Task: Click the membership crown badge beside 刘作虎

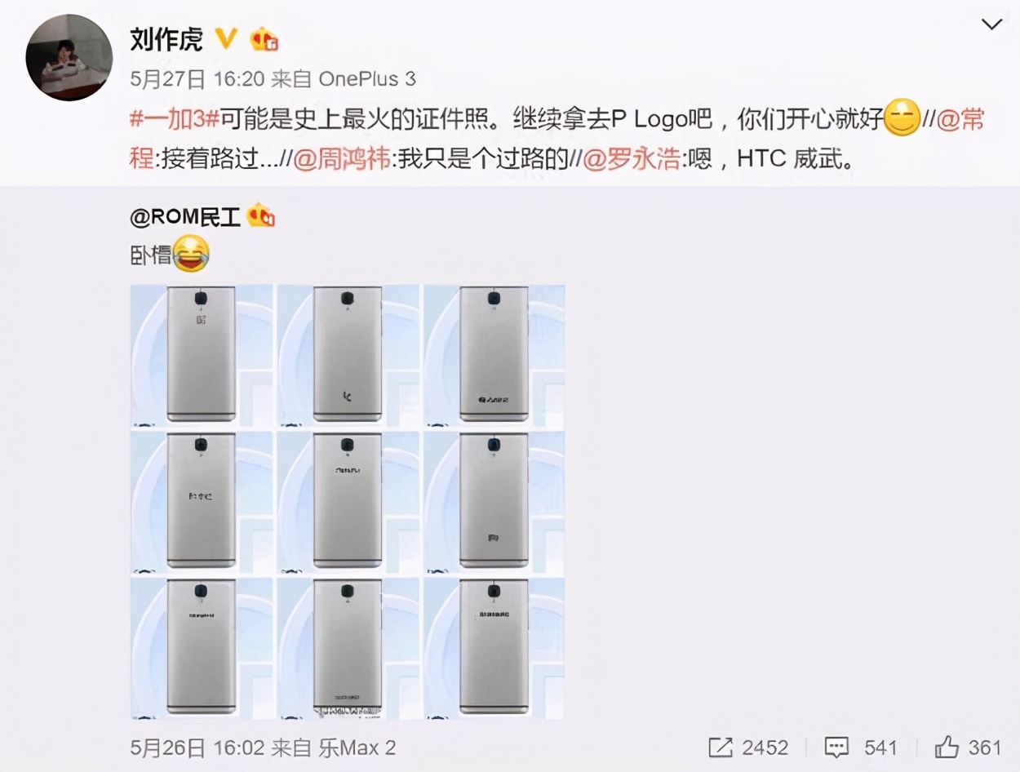Action: tap(264, 38)
